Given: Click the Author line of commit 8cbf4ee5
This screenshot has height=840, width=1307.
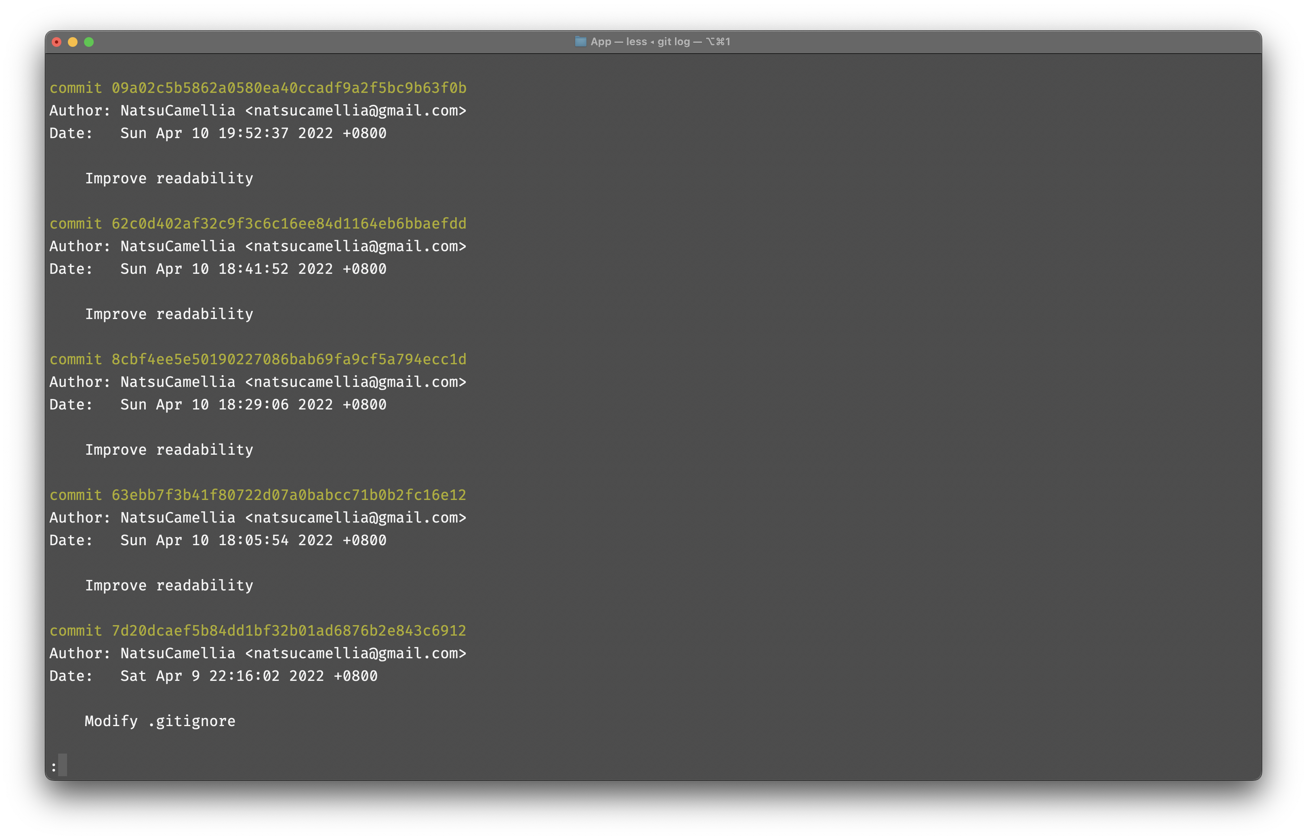Looking at the screenshot, I should (258, 382).
